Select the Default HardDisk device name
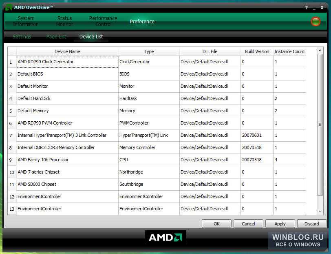 (x=67, y=98)
